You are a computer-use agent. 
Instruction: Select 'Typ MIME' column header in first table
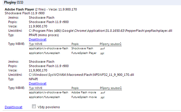pyautogui.click(x=36, y=44)
